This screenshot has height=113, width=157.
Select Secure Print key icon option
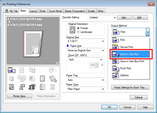[x=116, y=47]
